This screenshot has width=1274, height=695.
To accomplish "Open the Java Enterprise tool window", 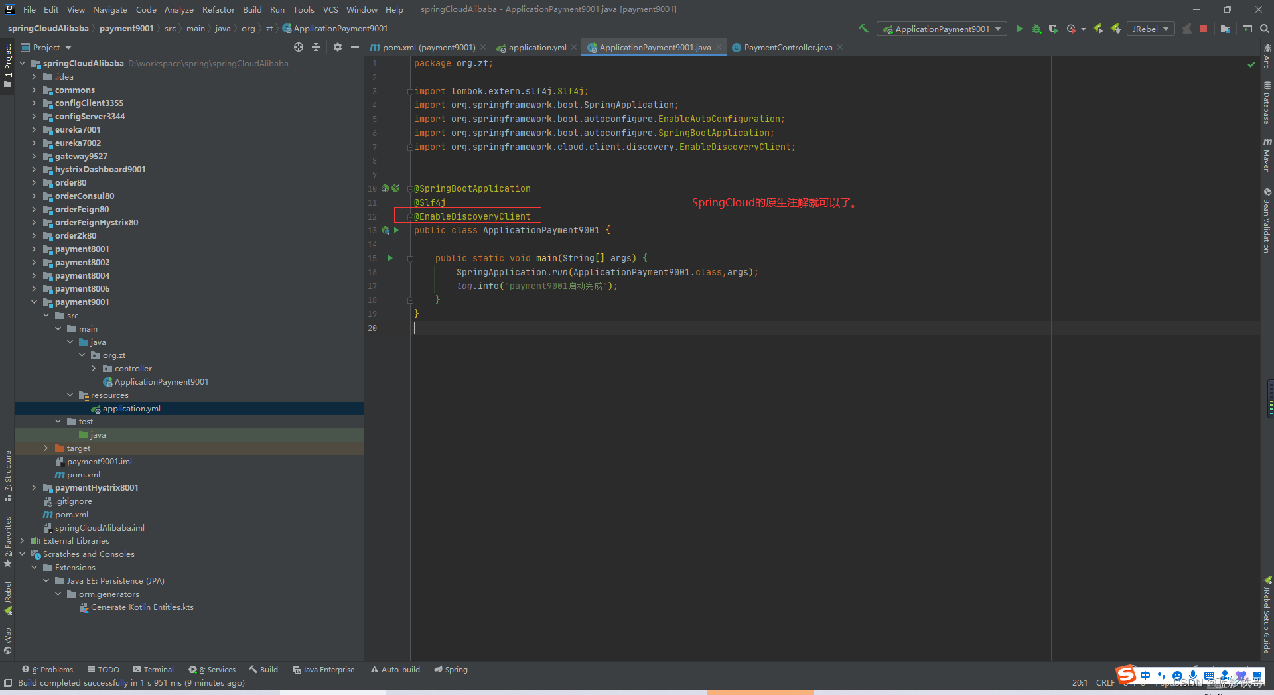I will 324,670.
